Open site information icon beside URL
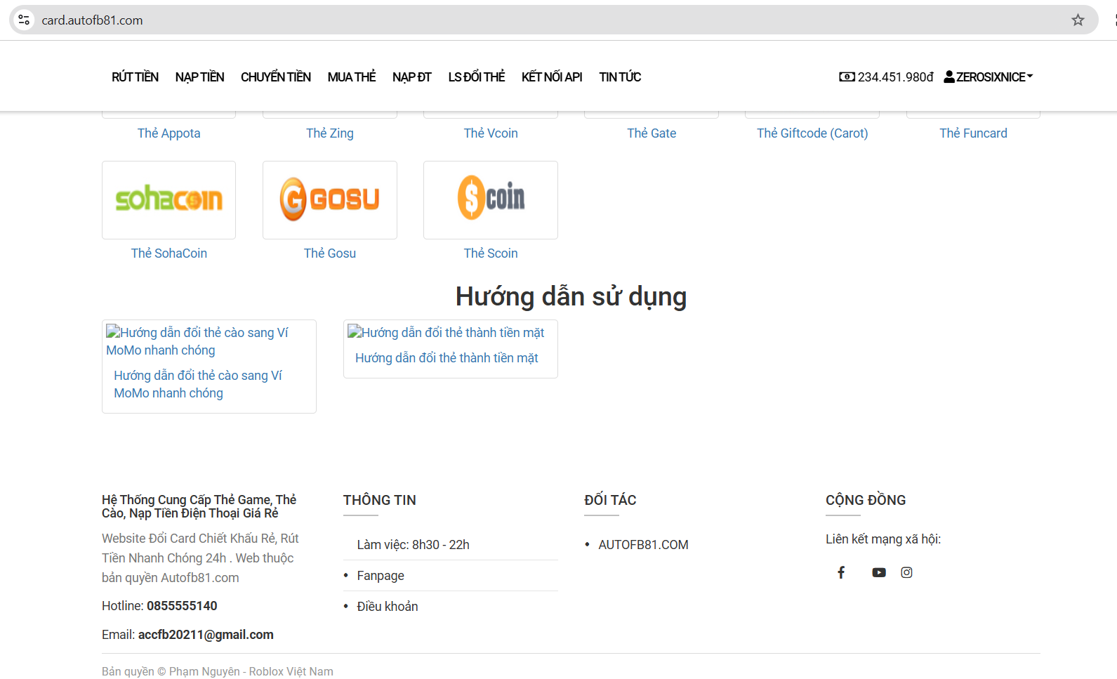The image size is (1117, 679). click(x=24, y=20)
